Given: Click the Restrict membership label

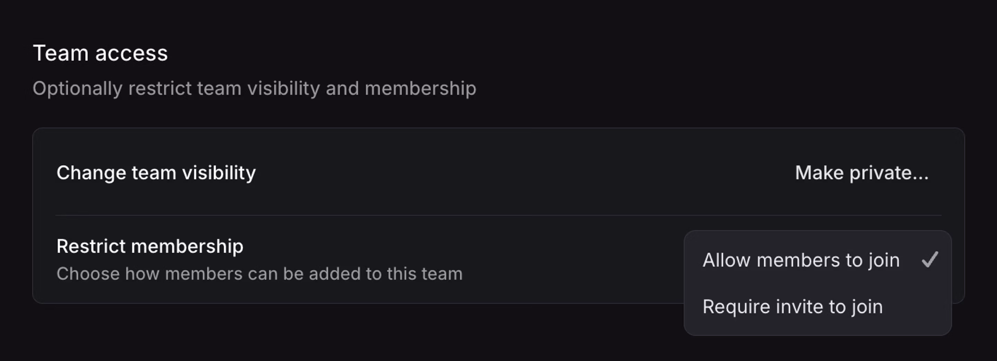Looking at the screenshot, I should click(x=150, y=246).
